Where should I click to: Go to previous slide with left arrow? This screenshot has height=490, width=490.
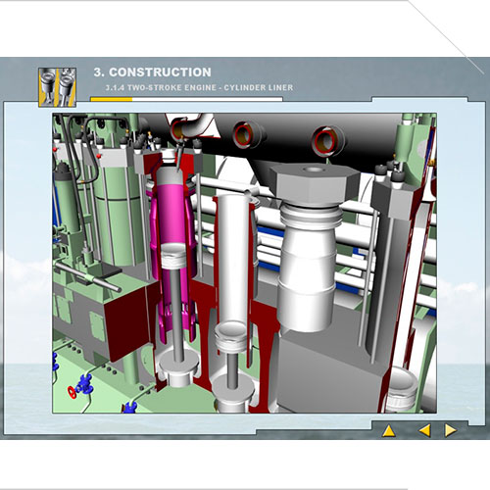424,430
